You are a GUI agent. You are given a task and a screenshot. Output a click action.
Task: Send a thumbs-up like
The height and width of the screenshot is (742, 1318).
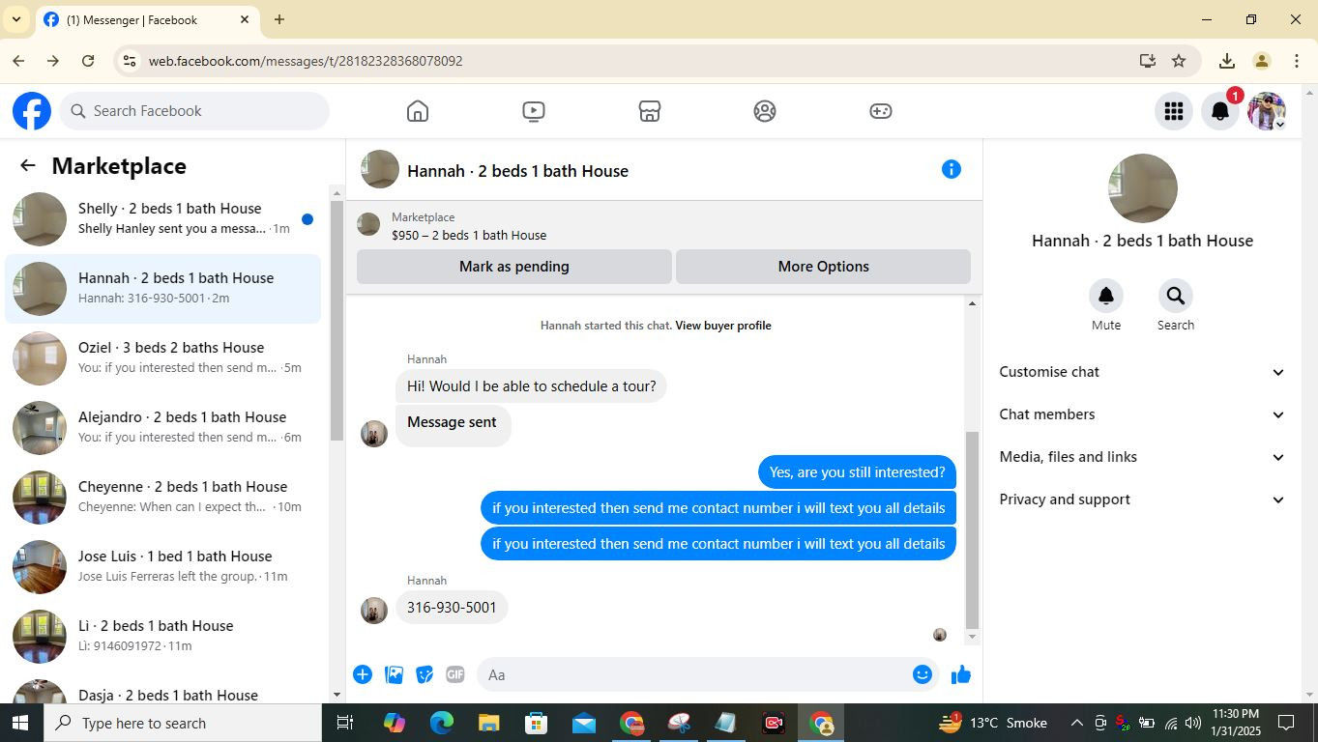[960, 674]
